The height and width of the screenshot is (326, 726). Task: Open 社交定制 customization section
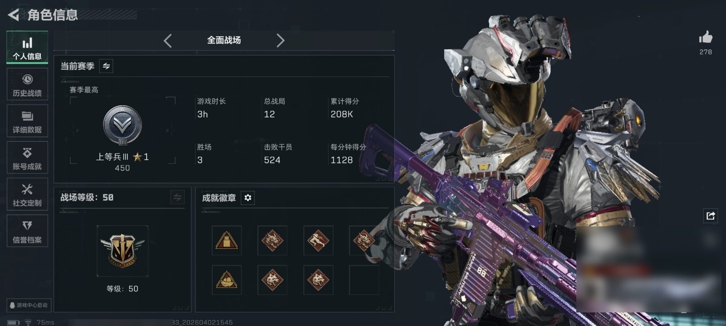(27, 194)
